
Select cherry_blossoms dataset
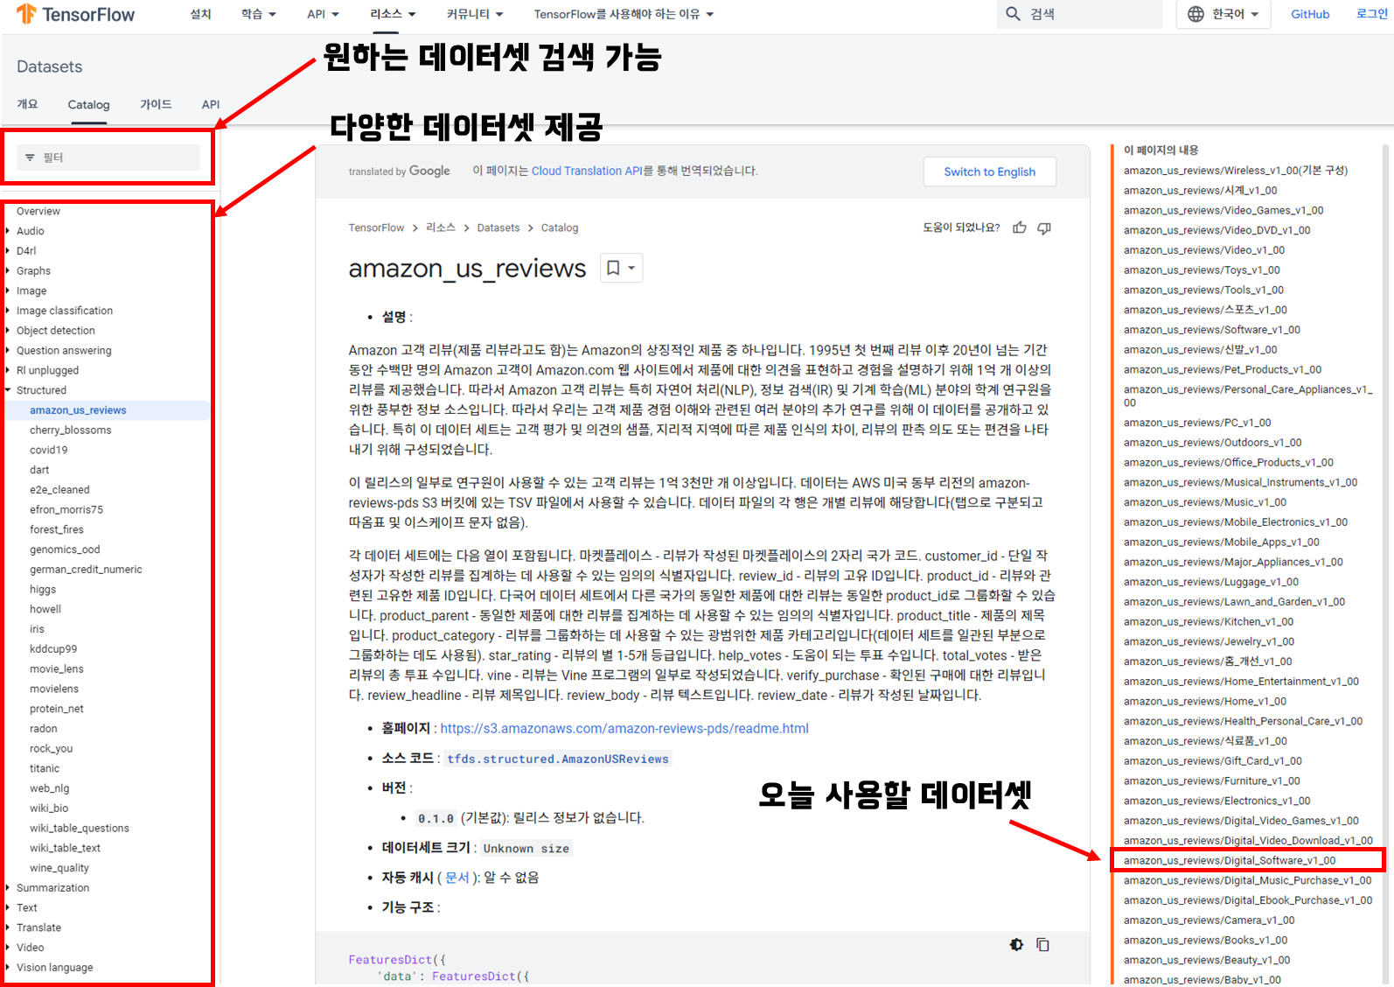(x=71, y=430)
